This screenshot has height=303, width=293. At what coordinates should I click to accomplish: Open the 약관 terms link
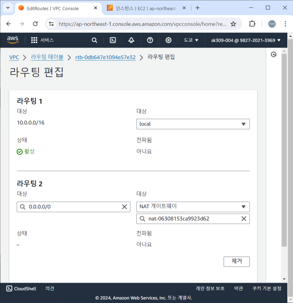tap(238, 289)
